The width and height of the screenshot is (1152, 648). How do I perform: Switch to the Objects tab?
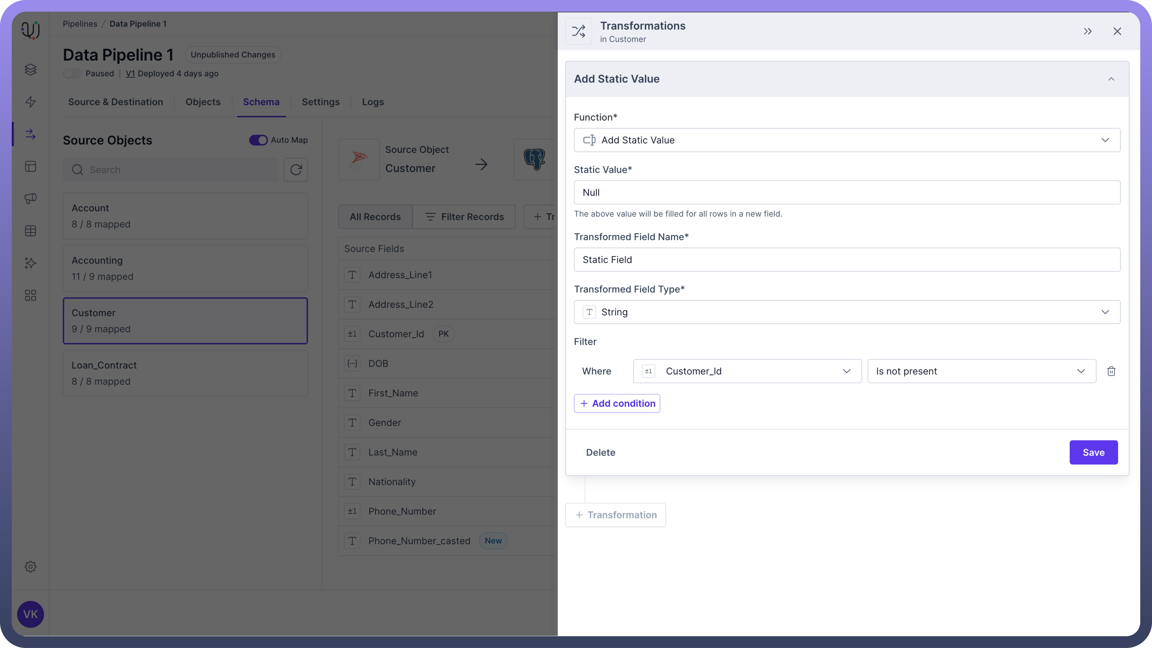203,102
